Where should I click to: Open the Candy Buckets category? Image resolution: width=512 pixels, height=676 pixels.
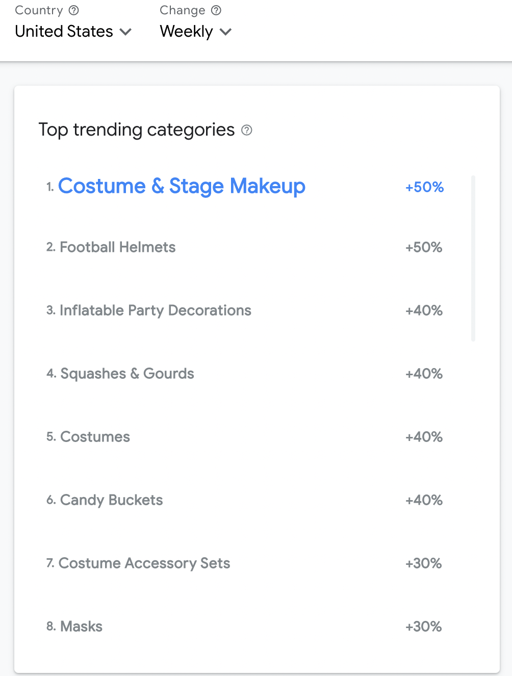[x=111, y=500]
